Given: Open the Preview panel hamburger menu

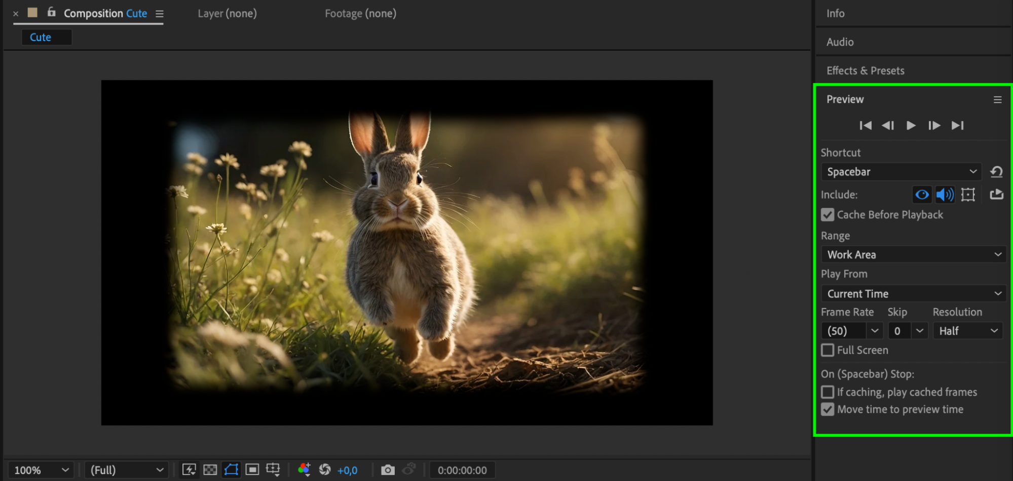Looking at the screenshot, I should point(997,100).
